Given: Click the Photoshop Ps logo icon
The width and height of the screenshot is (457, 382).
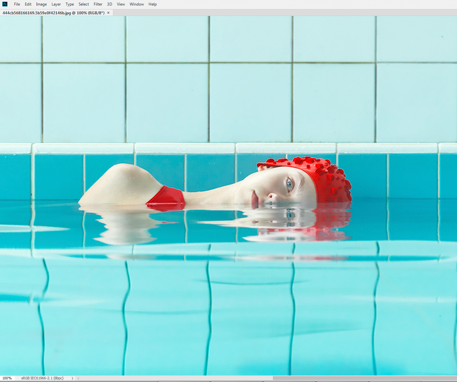Looking at the screenshot, I should 5,4.
